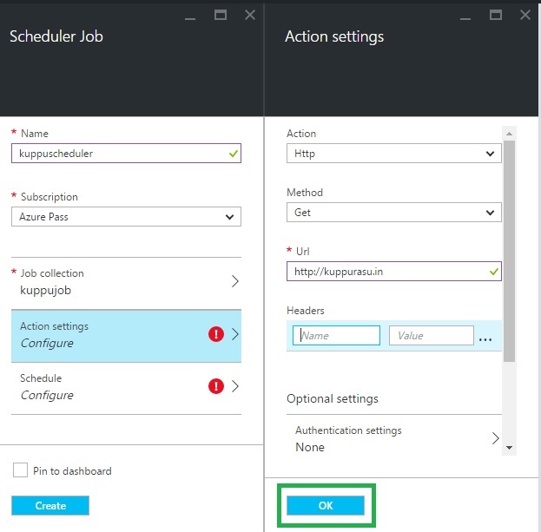Open the Method dropdown showing Get

[393, 213]
